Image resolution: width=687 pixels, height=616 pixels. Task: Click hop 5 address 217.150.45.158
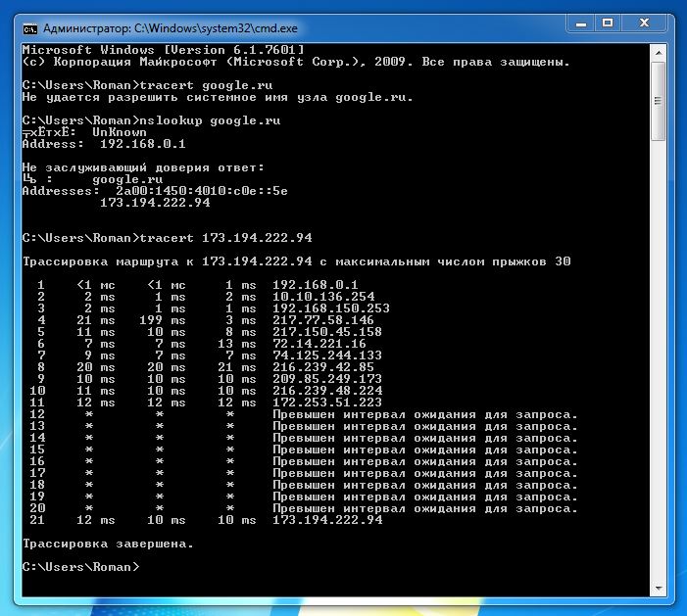[327, 332]
